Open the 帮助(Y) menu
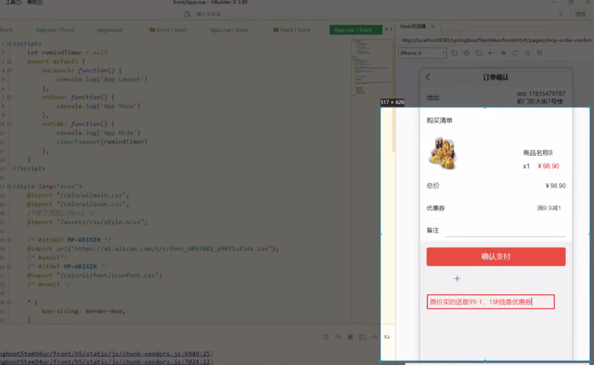594x365 pixels. click(35, 2)
